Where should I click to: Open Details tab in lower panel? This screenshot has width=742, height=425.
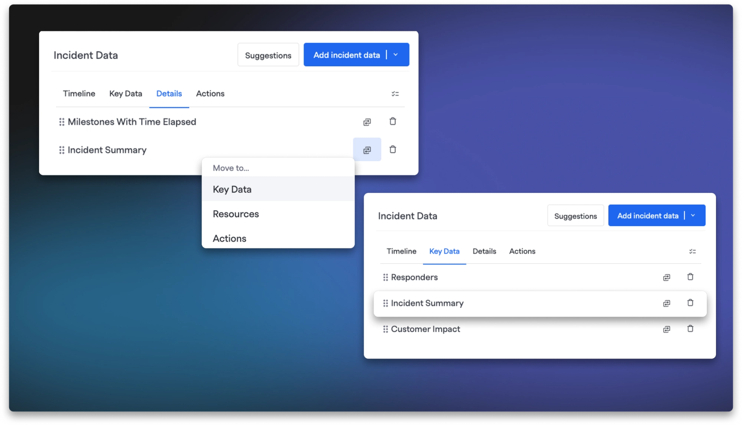click(484, 251)
